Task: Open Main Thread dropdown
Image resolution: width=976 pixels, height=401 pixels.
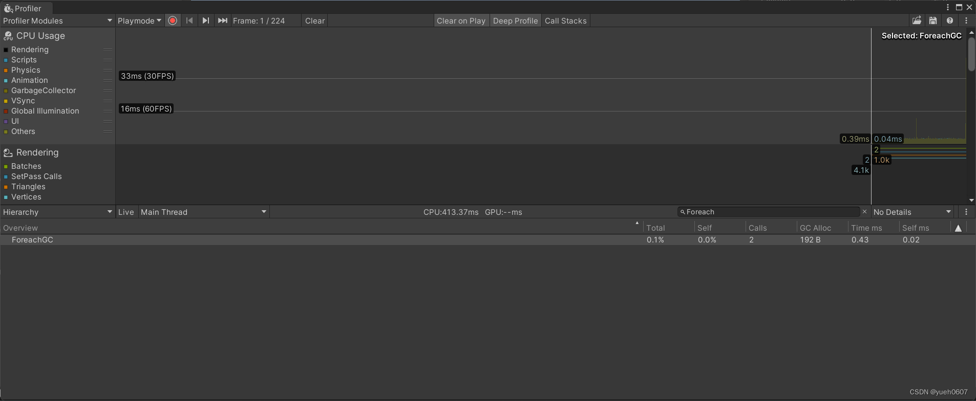Action: coord(204,212)
